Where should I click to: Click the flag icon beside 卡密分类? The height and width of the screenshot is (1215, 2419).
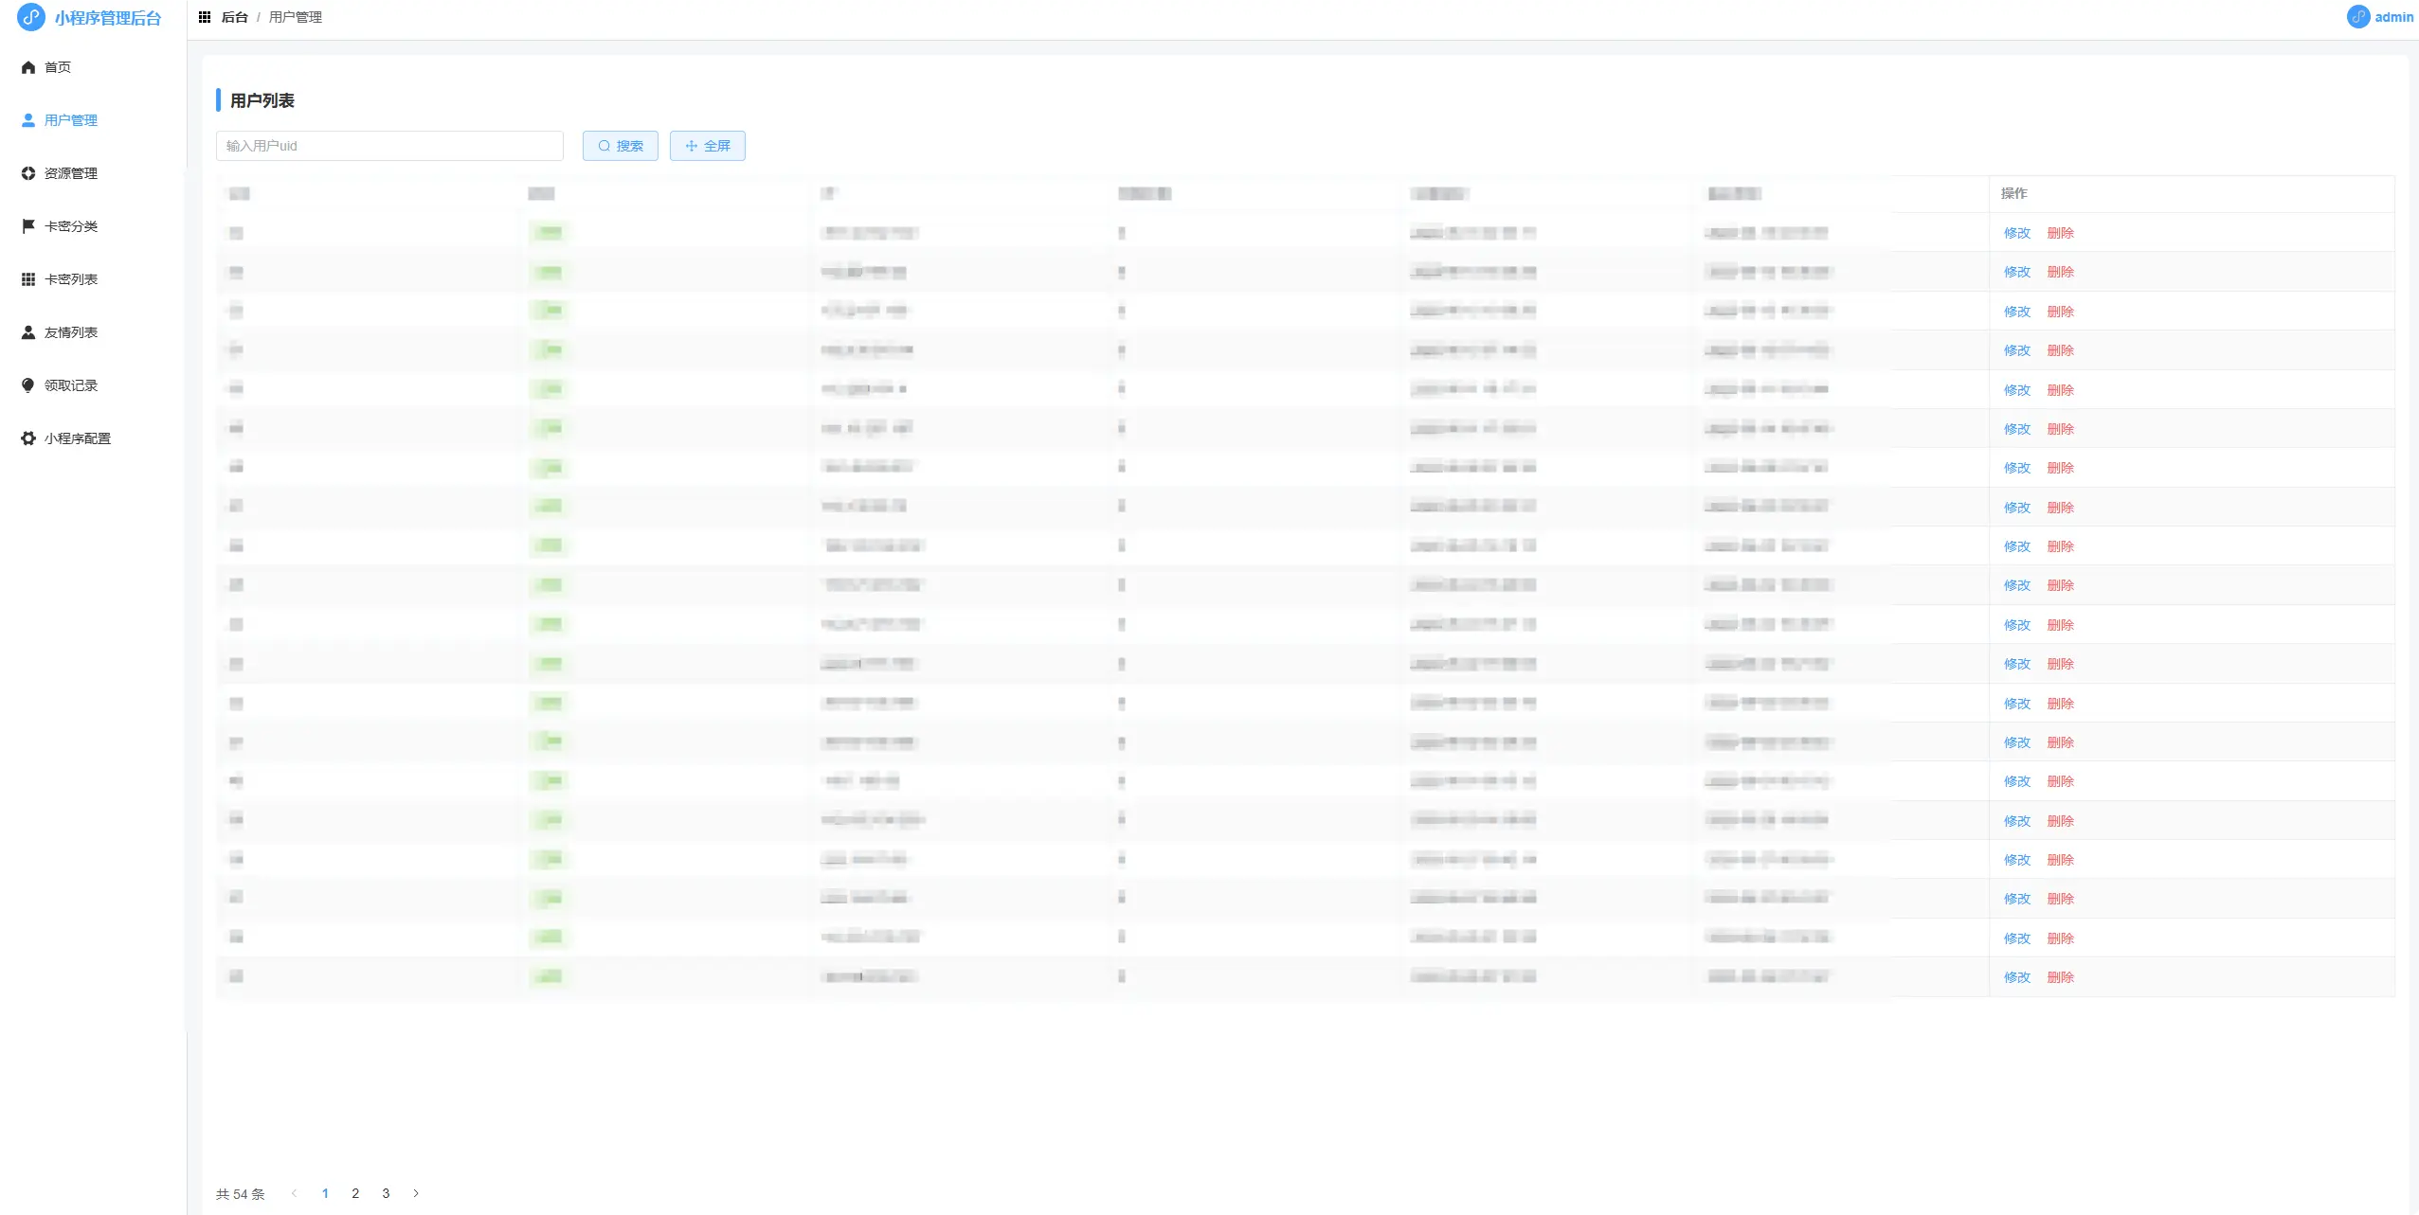click(x=28, y=226)
